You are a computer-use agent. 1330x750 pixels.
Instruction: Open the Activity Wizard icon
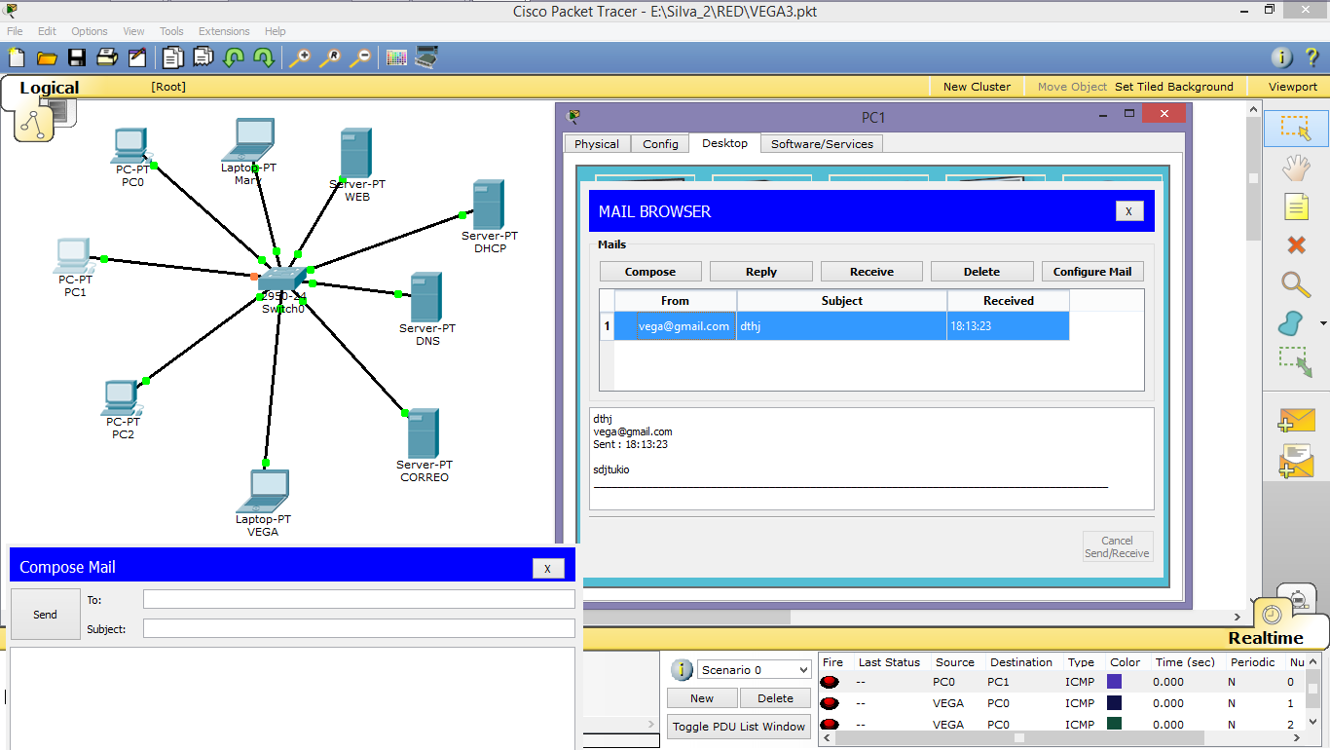[136, 57]
